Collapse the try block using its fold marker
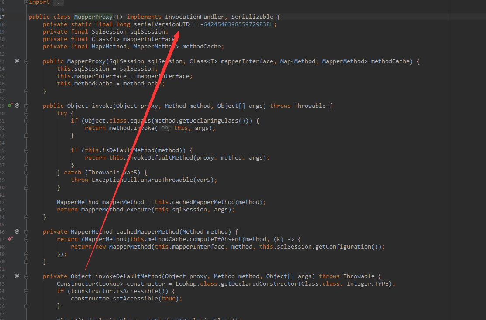 26,113
